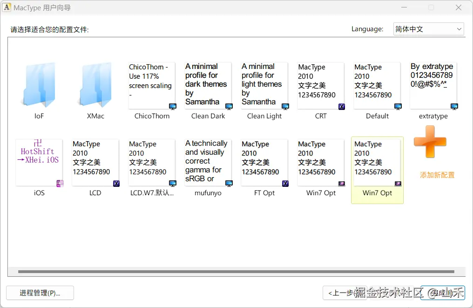The height and width of the screenshot is (308, 473).
Task: Open the IoF profile folder
Action: pyautogui.click(x=39, y=85)
